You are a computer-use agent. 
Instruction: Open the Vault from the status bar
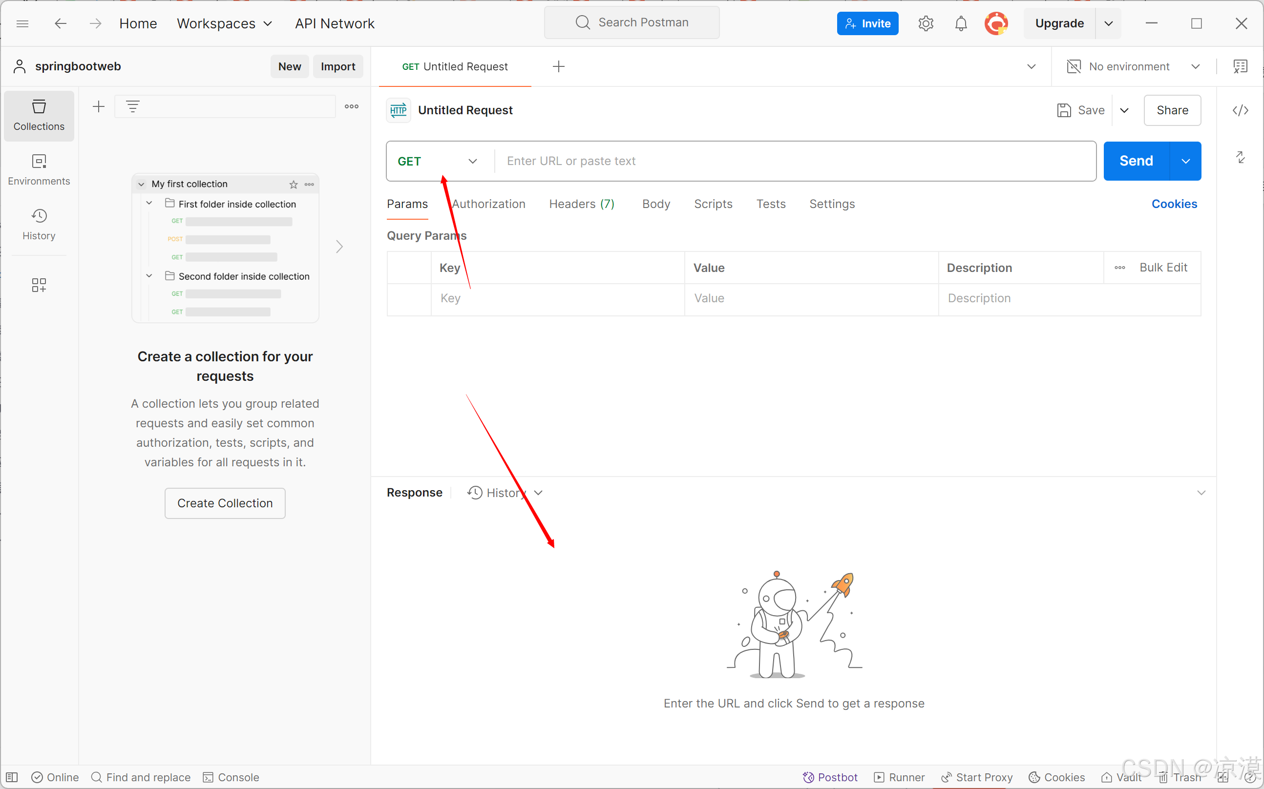[x=1121, y=777]
